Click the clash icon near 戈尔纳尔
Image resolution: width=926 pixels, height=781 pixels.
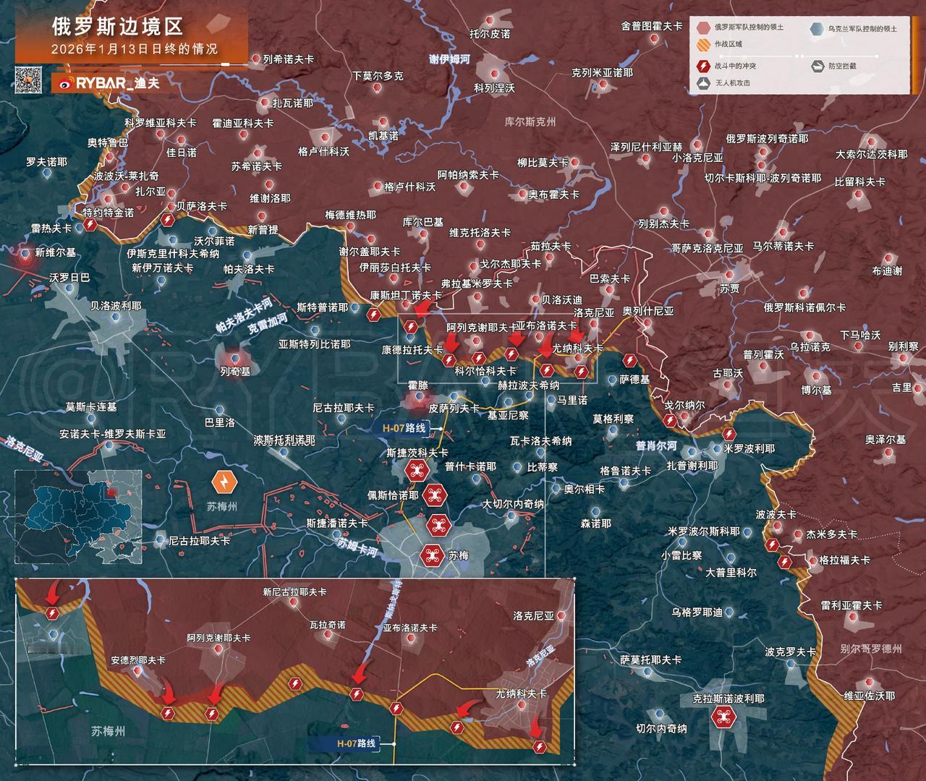pos(670,420)
